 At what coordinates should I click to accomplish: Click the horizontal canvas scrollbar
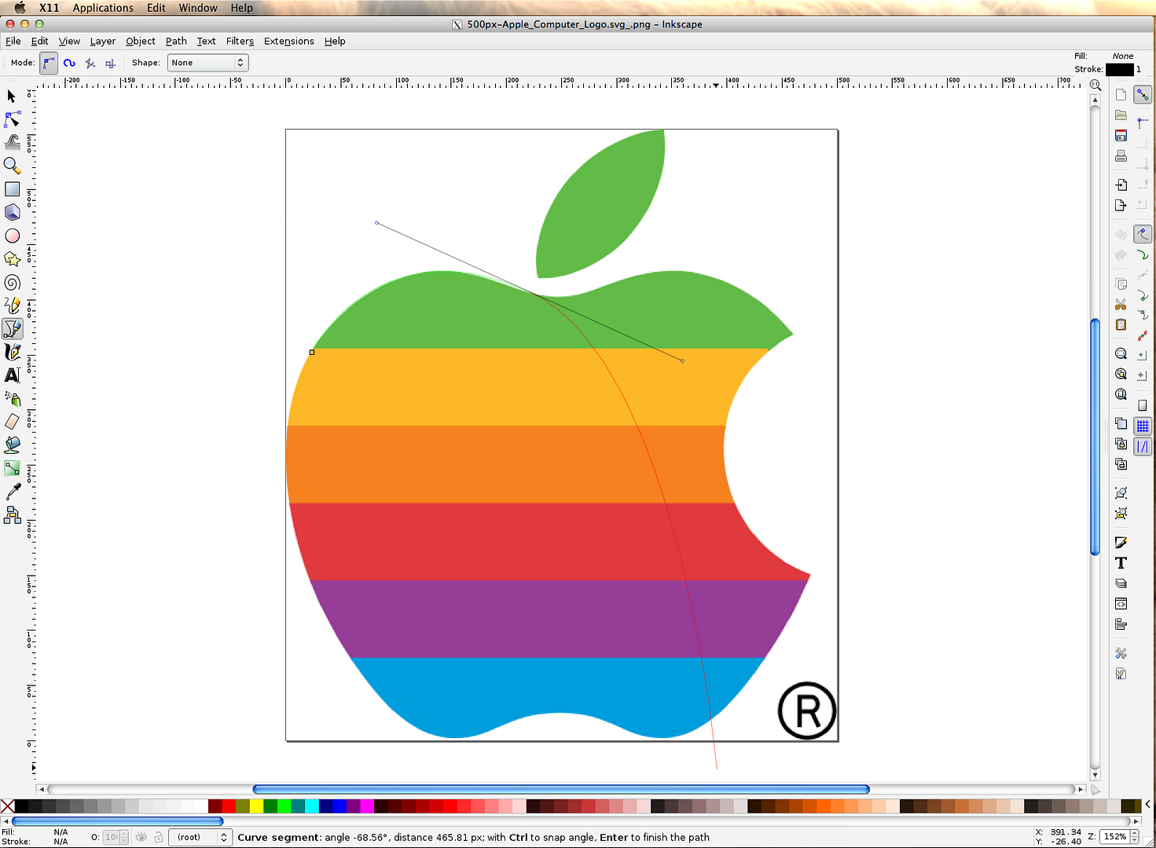click(x=561, y=789)
